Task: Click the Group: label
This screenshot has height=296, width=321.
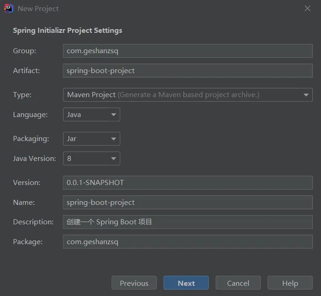Action: (25, 51)
